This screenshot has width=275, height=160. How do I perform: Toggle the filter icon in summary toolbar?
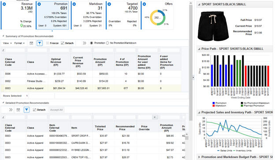tap(40, 43)
